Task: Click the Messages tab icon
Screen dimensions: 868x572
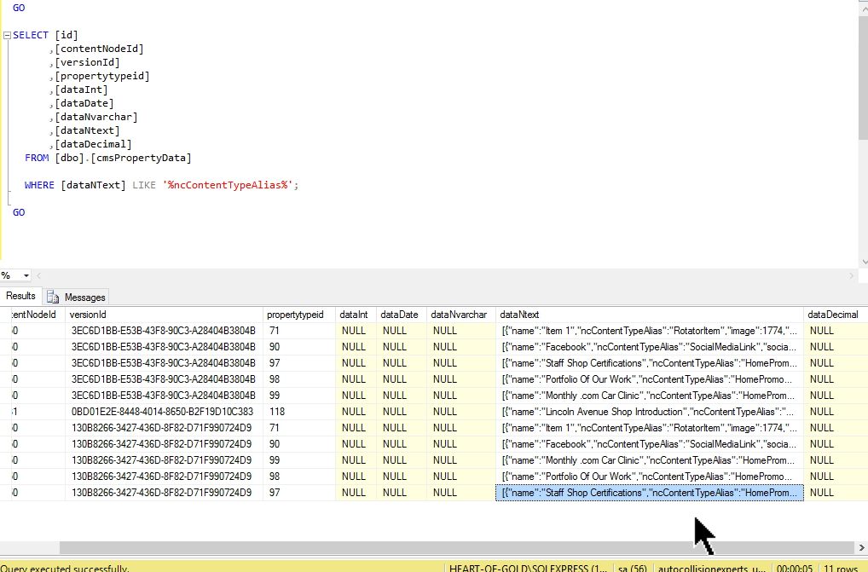Action: coord(51,297)
